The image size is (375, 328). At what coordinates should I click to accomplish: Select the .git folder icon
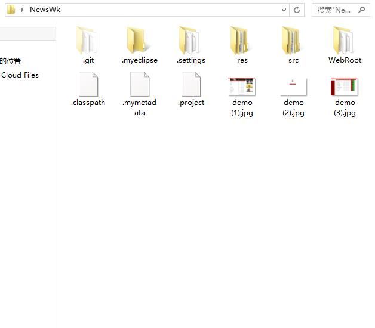pos(87,41)
